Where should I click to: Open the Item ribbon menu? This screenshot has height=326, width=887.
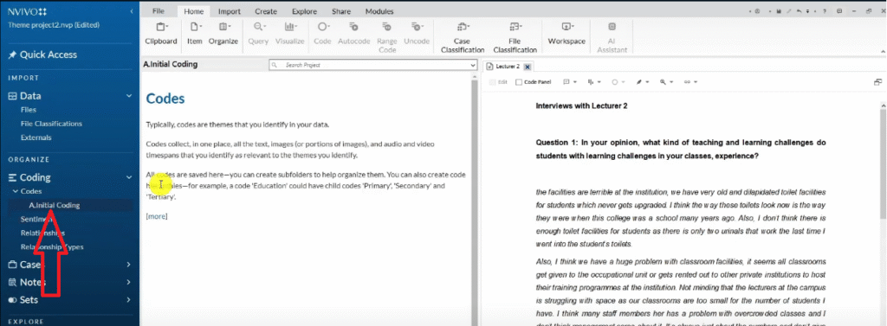195,34
